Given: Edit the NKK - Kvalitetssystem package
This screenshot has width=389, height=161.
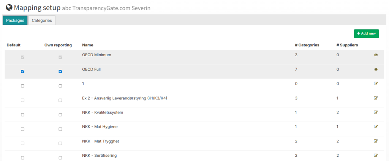Looking at the screenshot, I should tap(376, 112).
